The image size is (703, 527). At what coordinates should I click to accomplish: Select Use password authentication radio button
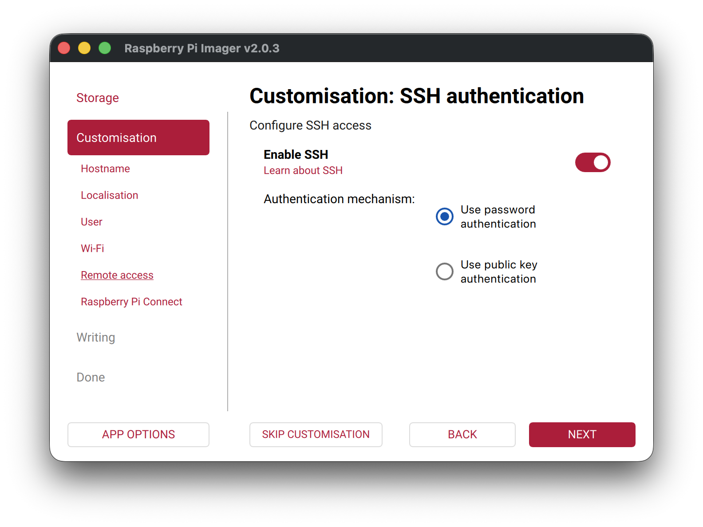point(445,216)
